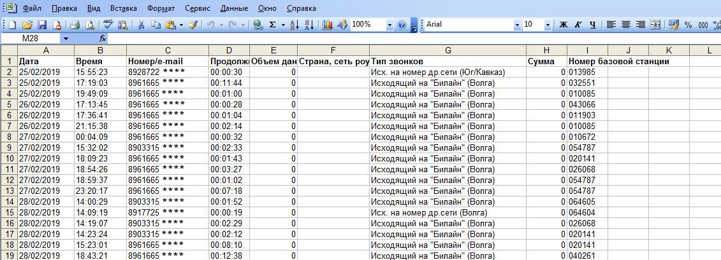Screen dimensions: 721x260
Task: Sort descending with Я-А icon
Action: pyautogui.click(x=309, y=25)
